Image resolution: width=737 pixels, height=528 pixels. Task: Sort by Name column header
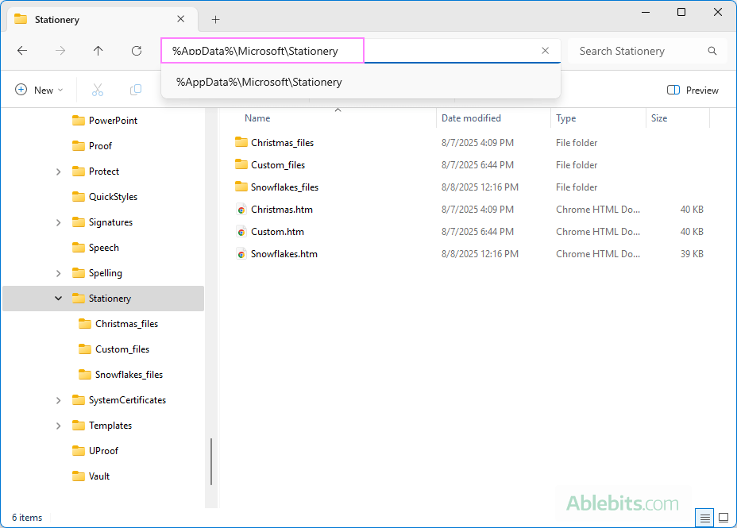pos(257,118)
